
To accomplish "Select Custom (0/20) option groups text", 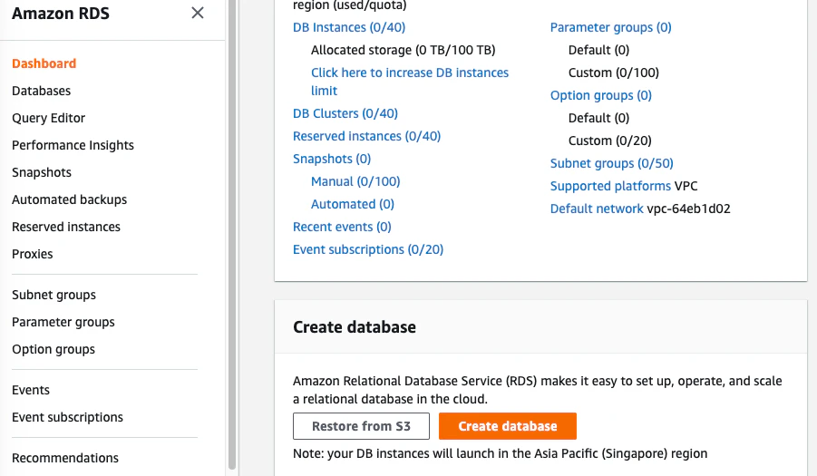I will coord(610,141).
